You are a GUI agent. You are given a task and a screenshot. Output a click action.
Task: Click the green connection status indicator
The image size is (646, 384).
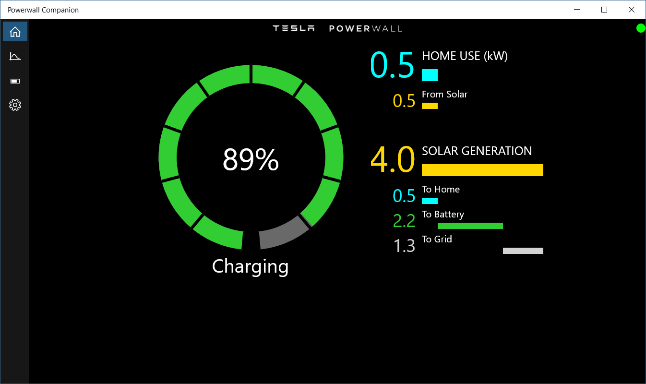pyautogui.click(x=641, y=28)
